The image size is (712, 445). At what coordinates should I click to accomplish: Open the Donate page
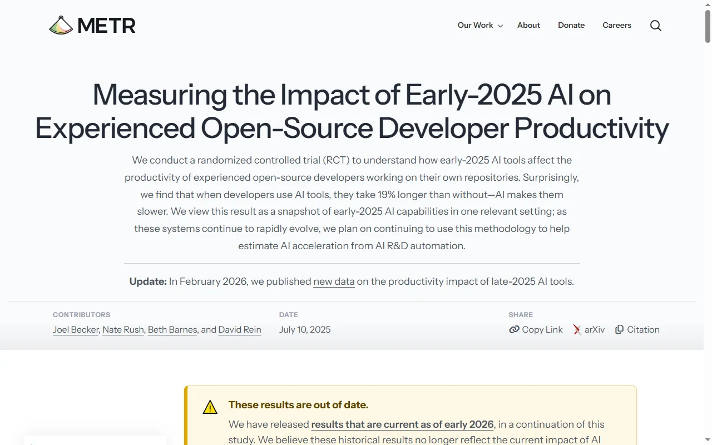[571, 26]
